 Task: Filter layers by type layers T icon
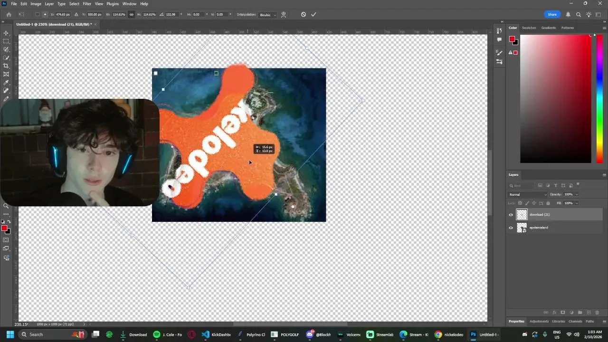(x=555, y=185)
